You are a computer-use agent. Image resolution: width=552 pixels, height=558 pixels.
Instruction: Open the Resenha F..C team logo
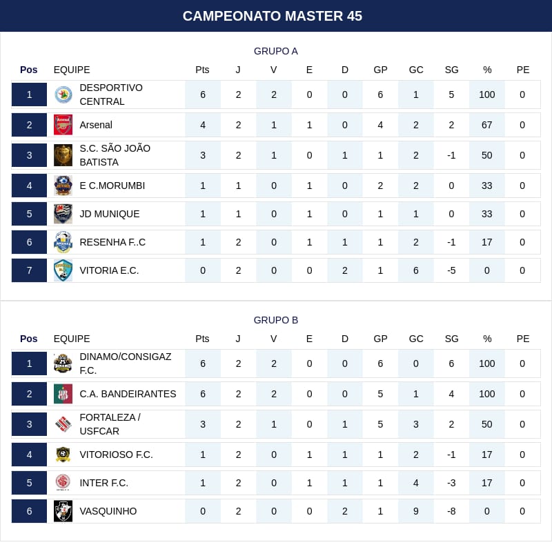(63, 242)
